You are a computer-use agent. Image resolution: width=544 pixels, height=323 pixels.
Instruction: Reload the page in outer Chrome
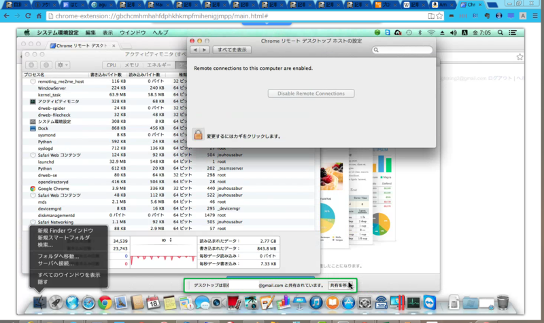[28, 16]
